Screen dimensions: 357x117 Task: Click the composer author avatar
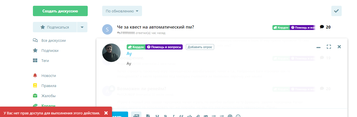click(x=111, y=53)
